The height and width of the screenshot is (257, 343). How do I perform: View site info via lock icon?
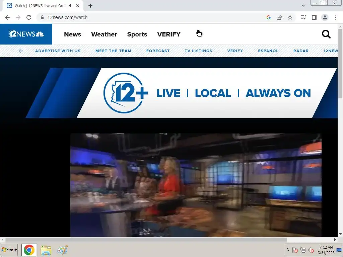42,17
